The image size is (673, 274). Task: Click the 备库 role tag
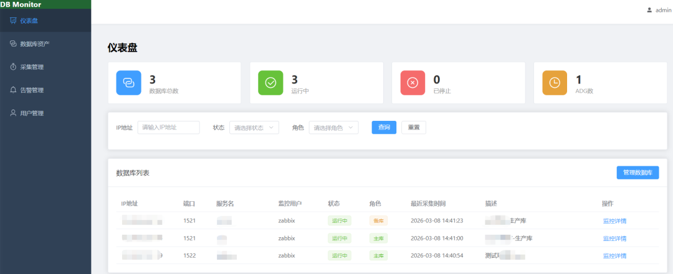click(x=378, y=221)
